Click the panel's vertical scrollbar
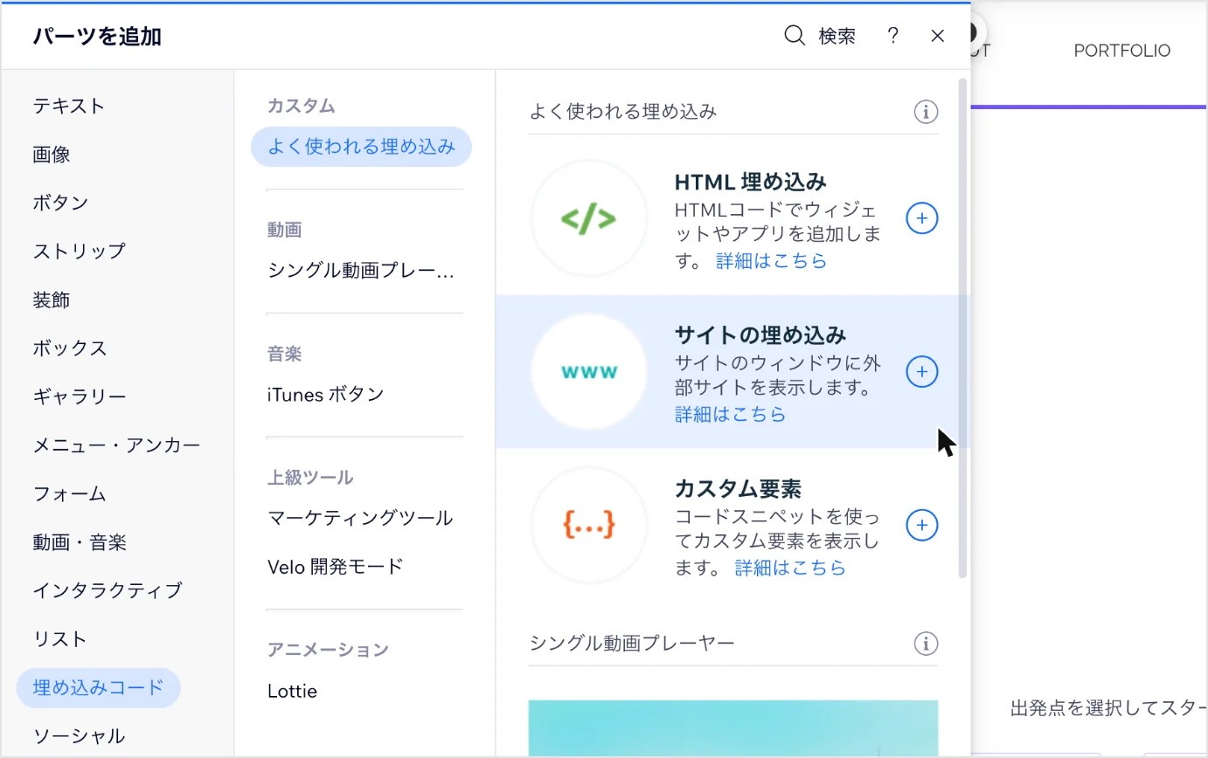Viewport: 1208px width, 758px height. tap(963, 327)
